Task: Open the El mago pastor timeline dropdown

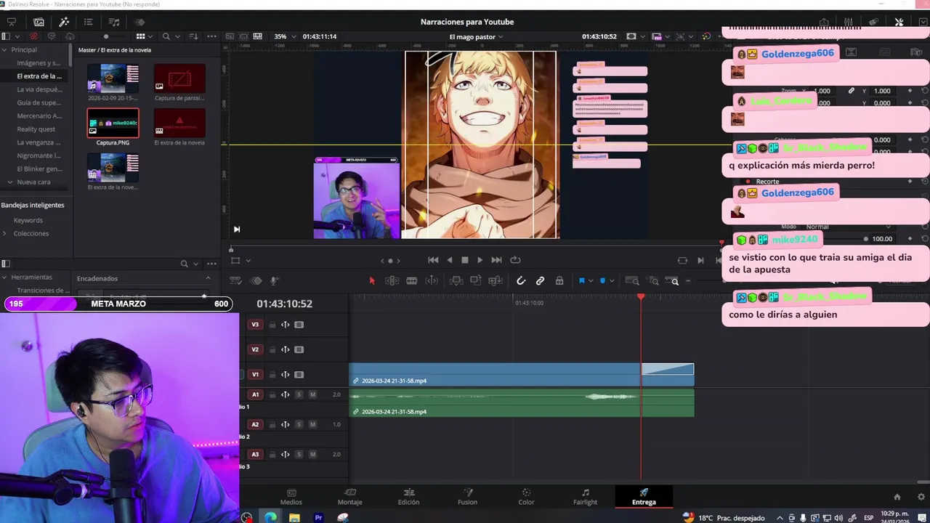Action: 476,36
